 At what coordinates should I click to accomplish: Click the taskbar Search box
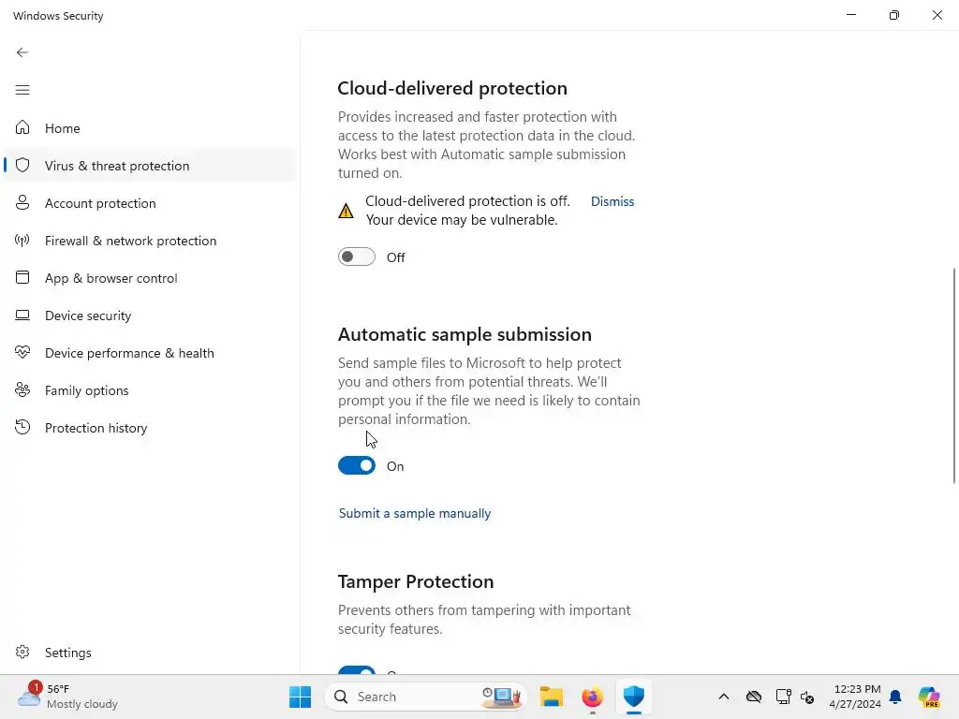tap(425, 697)
